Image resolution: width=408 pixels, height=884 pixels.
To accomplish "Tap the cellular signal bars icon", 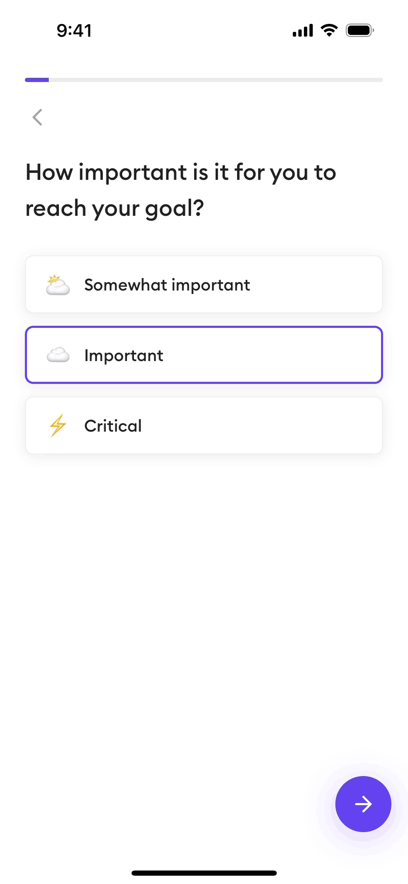I will [x=303, y=30].
